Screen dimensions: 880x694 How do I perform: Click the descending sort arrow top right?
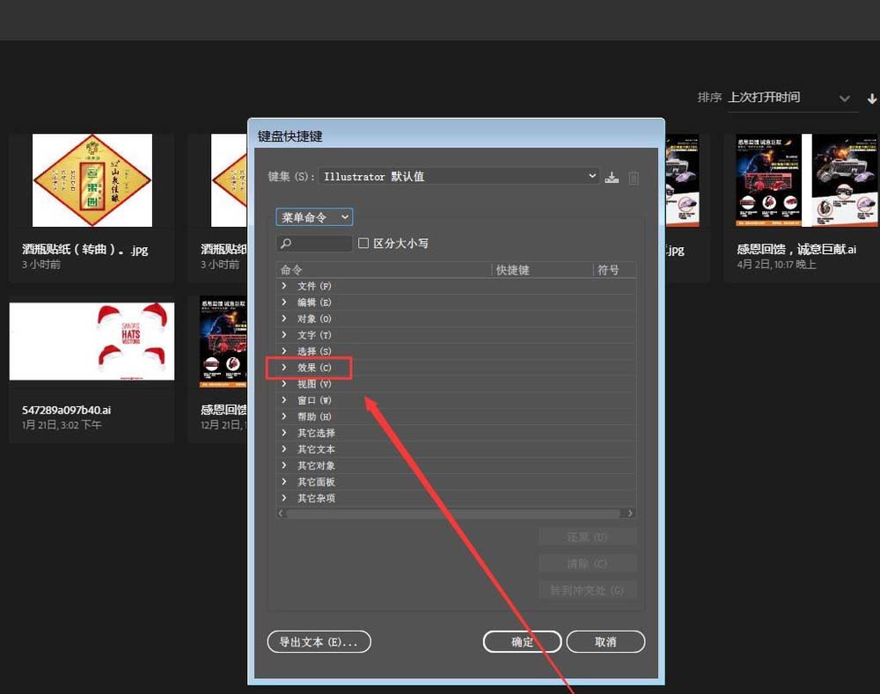click(x=871, y=99)
